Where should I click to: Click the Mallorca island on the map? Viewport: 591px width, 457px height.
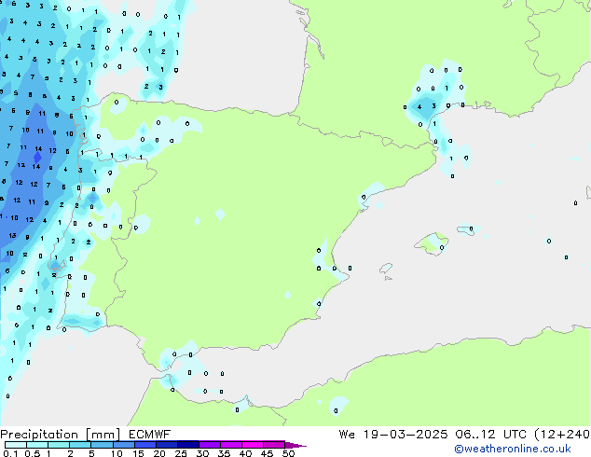[x=433, y=244]
